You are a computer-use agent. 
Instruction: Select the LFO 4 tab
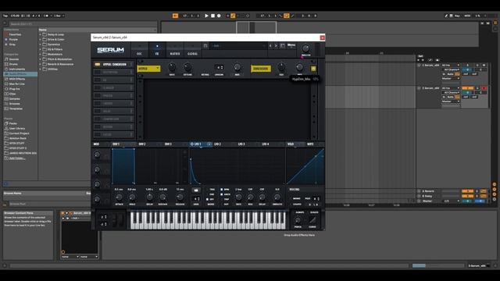tap(266, 144)
